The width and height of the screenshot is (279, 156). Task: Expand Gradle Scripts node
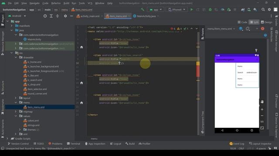click(x=7, y=139)
